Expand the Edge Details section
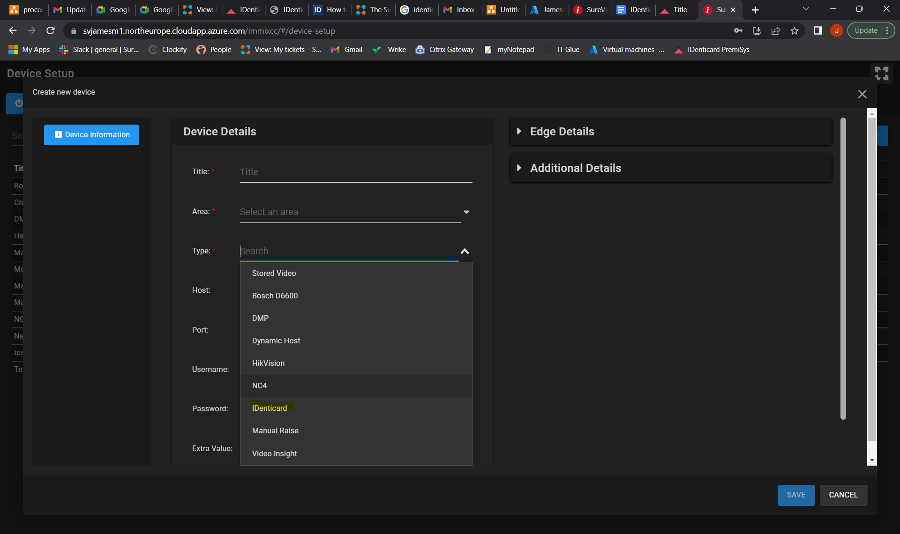 (x=671, y=132)
